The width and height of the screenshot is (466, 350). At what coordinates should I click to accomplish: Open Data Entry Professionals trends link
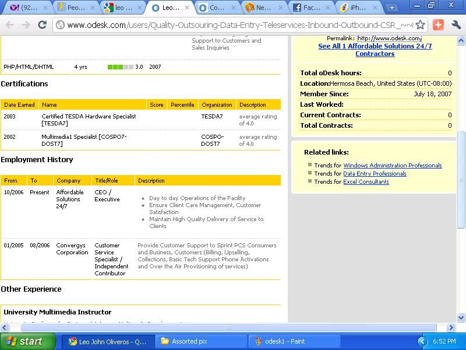coord(375,174)
